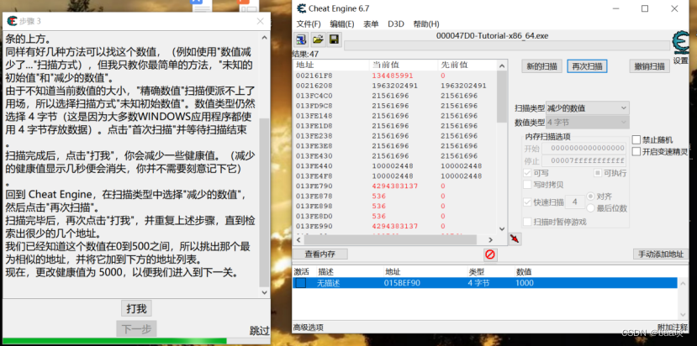Image resolution: width=697 pixels, height=346 pixels.
Task: Toggle the 写时拷贝 checkbox
Action: click(x=527, y=184)
